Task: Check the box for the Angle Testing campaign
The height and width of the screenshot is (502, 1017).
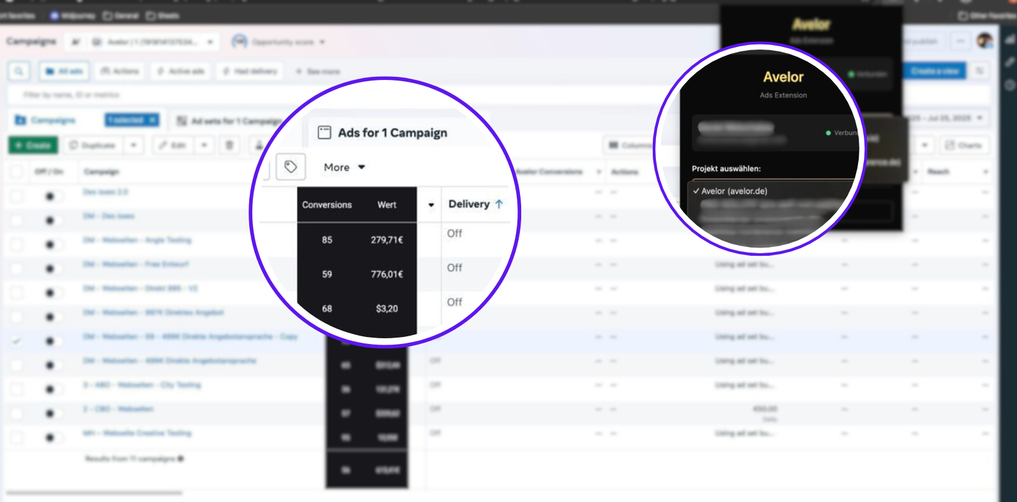Action: tap(17, 244)
